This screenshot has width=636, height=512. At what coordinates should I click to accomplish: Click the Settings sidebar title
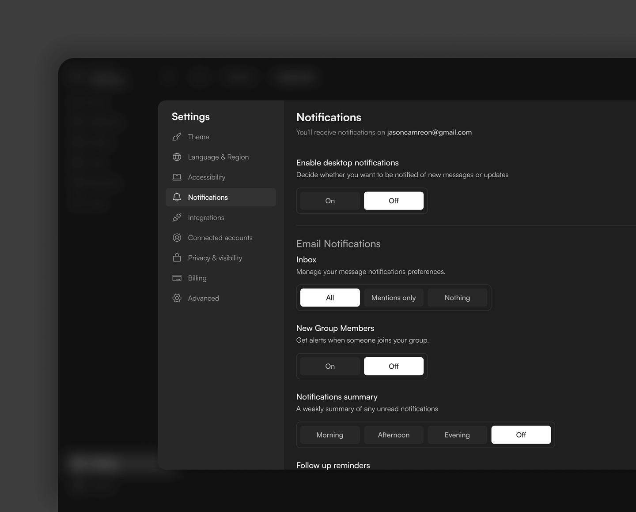[191, 117]
